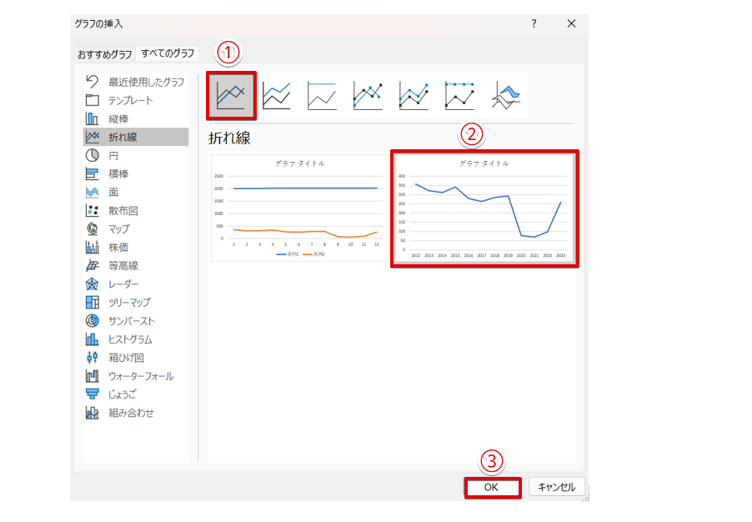This screenshot has height=522, width=752.
Task: Select the right single-series chart preview
Action: click(x=484, y=208)
